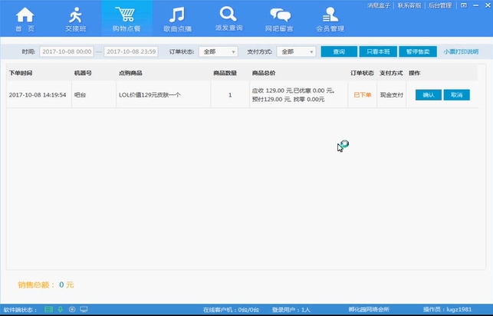Click 在线客户机 0台/0台 status text
The image size is (493, 316).
231,310
